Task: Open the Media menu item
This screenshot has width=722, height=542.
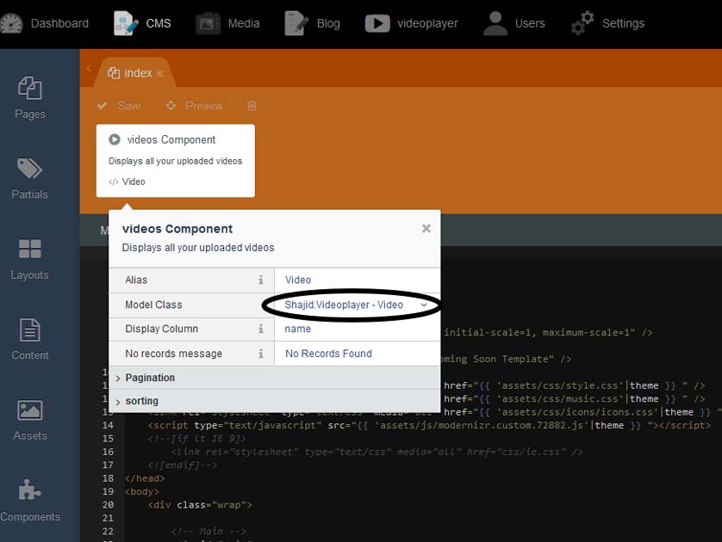Action: [x=228, y=23]
